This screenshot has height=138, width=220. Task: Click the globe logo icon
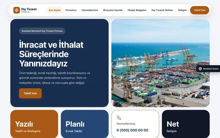click(x=16, y=10)
